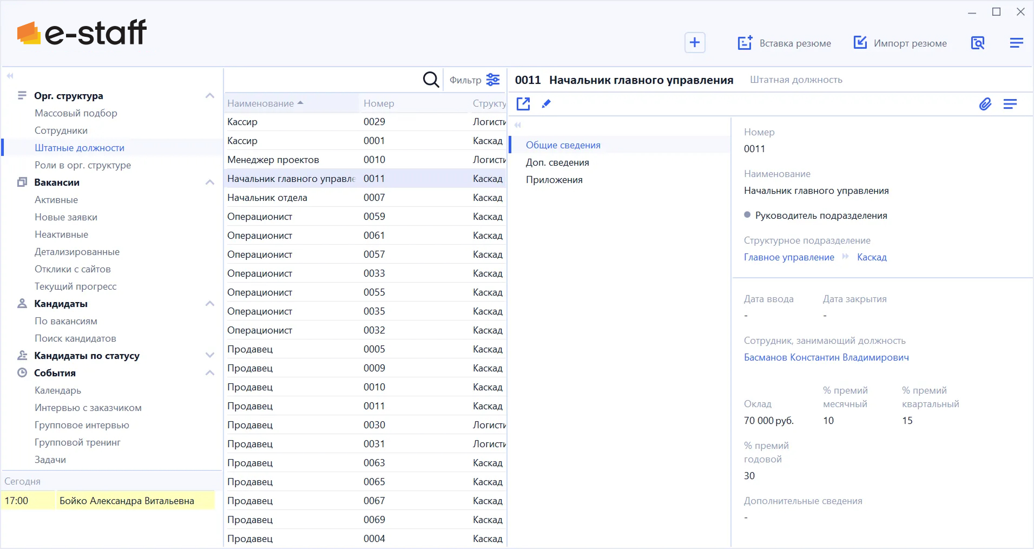
Task: Open the Приложения tab
Action: (x=554, y=180)
